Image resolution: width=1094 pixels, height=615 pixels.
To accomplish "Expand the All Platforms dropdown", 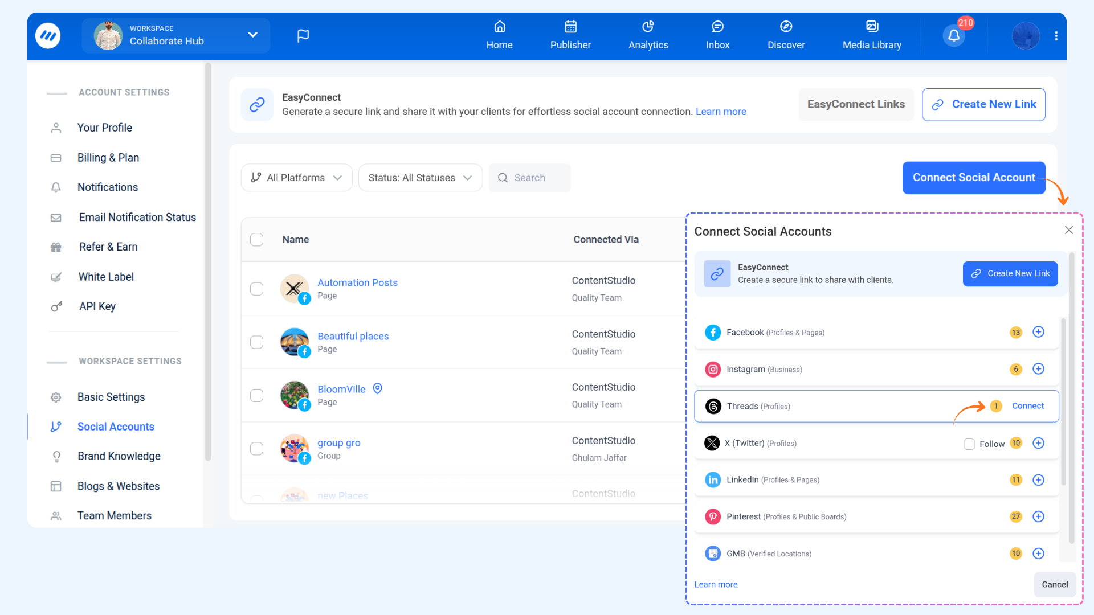I will click(296, 178).
